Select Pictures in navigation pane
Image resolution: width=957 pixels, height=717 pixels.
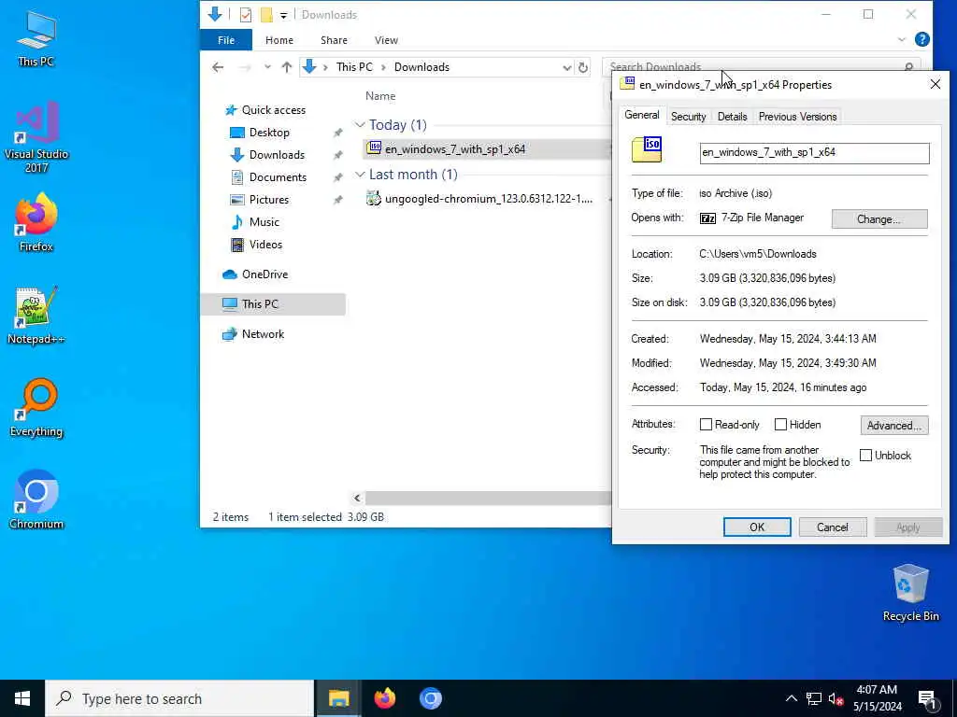[x=268, y=200]
